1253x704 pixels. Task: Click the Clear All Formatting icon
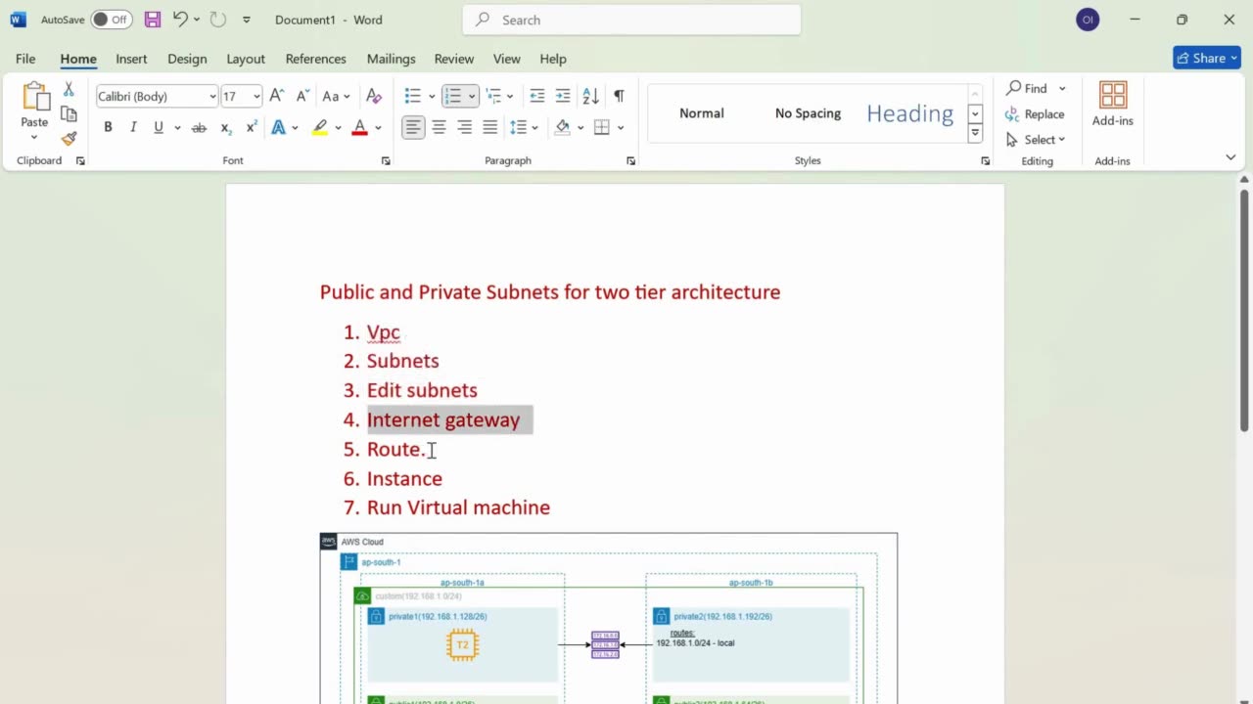(374, 96)
